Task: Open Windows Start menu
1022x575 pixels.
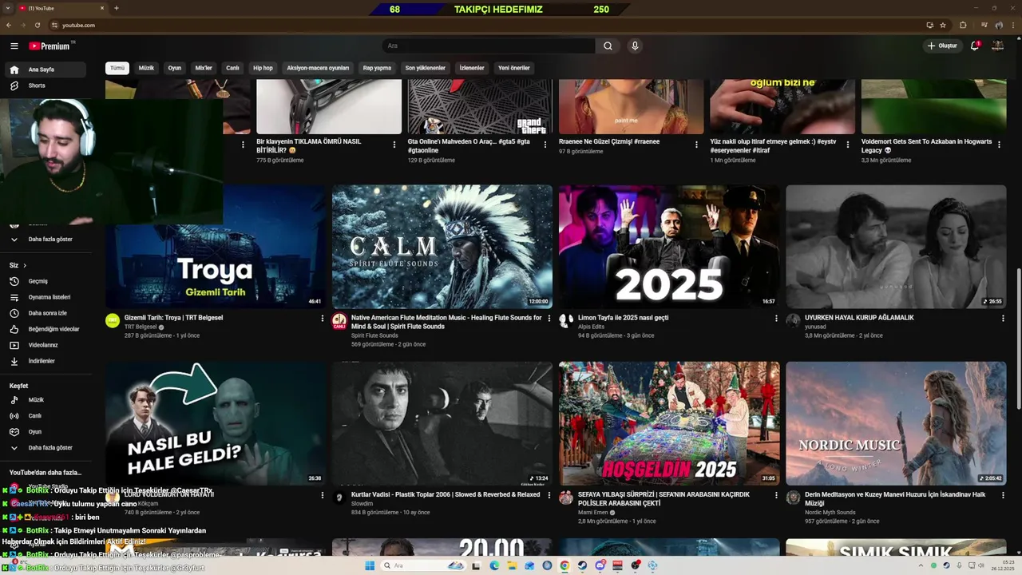Action: 370,565
